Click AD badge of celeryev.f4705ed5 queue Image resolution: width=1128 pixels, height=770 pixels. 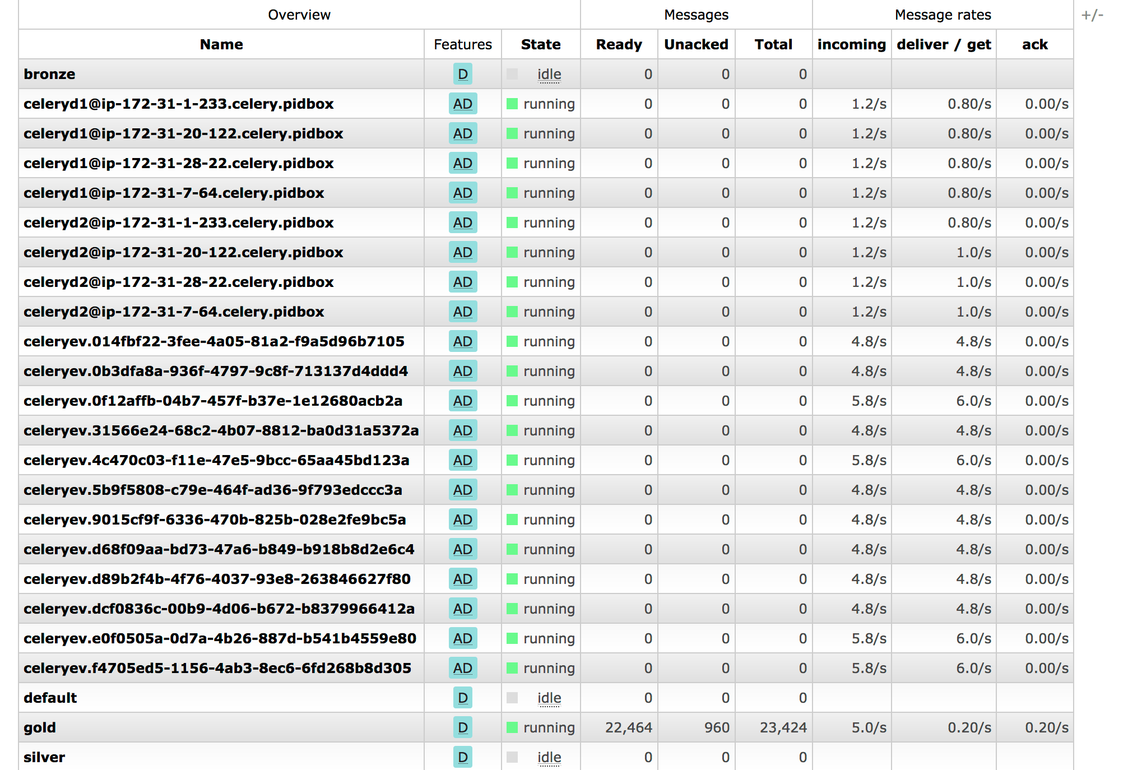click(463, 668)
